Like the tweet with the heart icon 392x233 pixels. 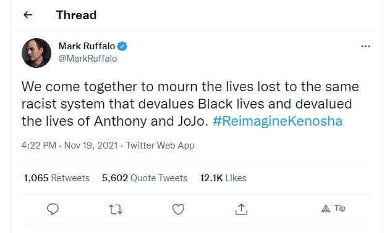(178, 209)
